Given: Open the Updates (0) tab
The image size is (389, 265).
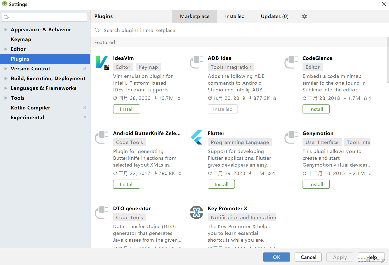Looking at the screenshot, I should coord(274,16).
